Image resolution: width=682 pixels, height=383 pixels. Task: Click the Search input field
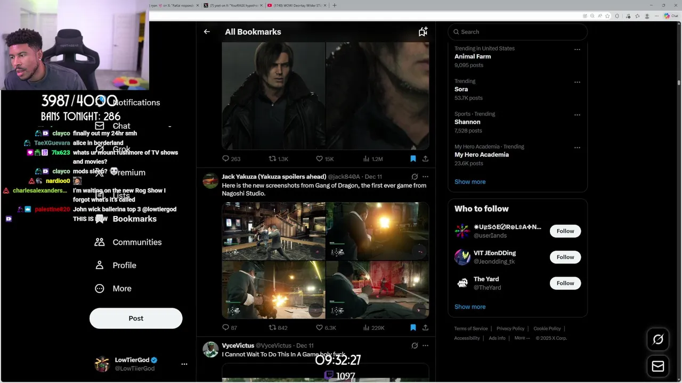click(x=517, y=32)
